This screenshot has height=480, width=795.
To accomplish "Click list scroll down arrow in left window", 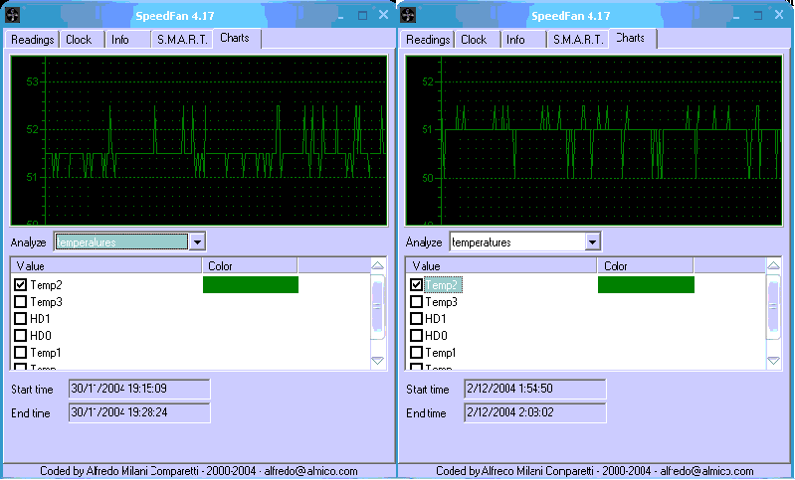I will tap(378, 361).
